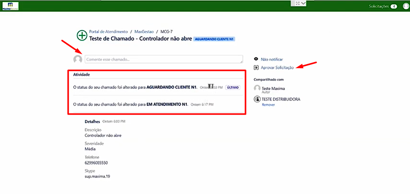Click the fullscreen arrows icon in floating toolbar

pyautogui.click(x=298, y=3)
